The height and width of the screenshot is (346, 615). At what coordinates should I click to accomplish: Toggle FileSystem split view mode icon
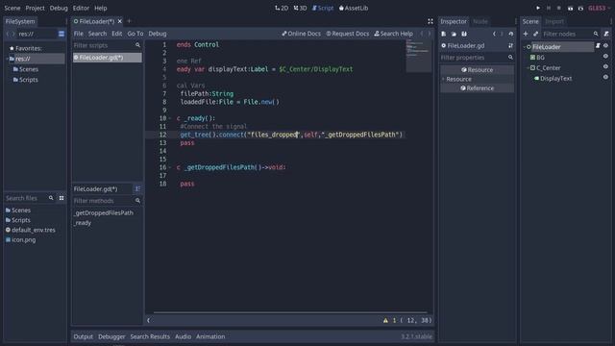[x=61, y=34]
